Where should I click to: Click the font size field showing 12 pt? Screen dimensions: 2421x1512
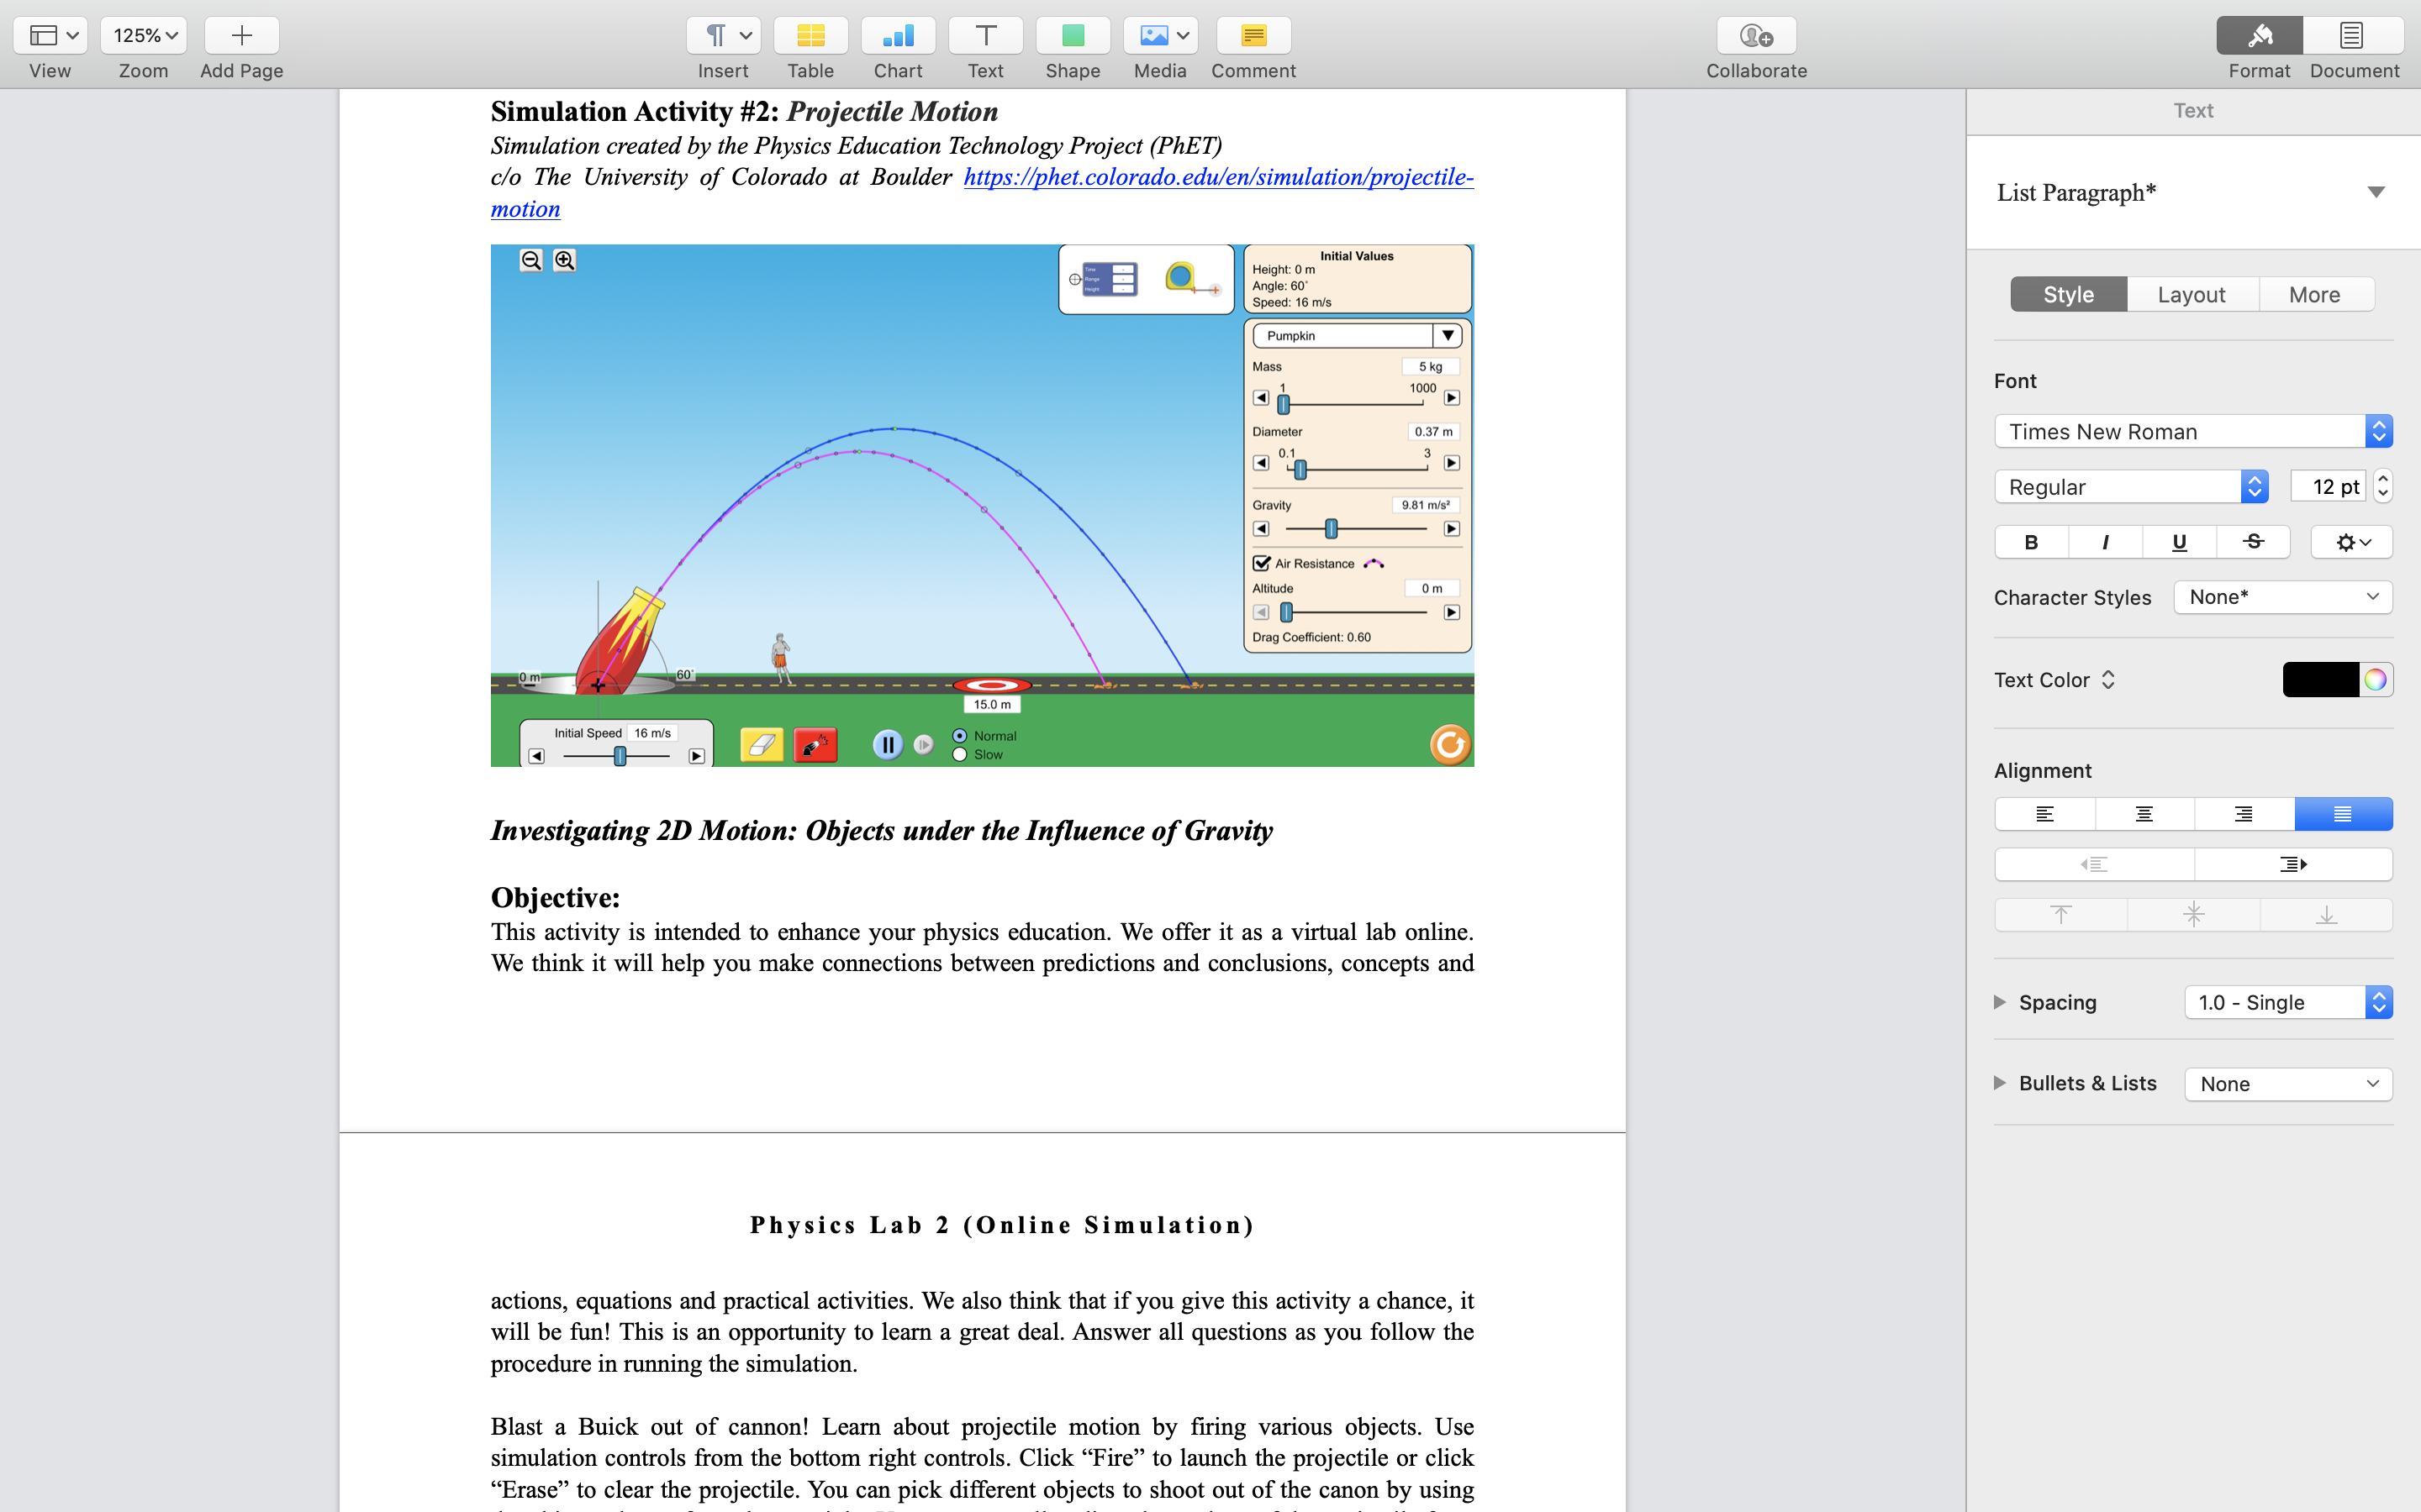coord(2328,486)
